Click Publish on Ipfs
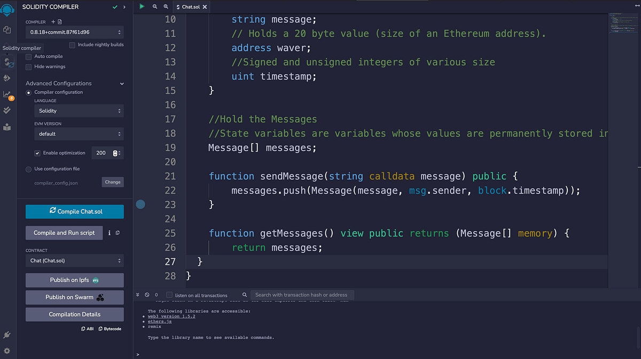The image size is (641, 359). 74,280
